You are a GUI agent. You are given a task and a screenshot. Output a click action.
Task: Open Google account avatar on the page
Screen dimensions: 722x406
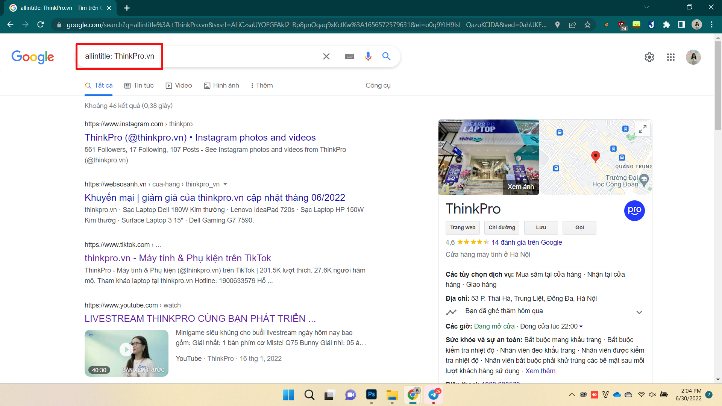[693, 57]
